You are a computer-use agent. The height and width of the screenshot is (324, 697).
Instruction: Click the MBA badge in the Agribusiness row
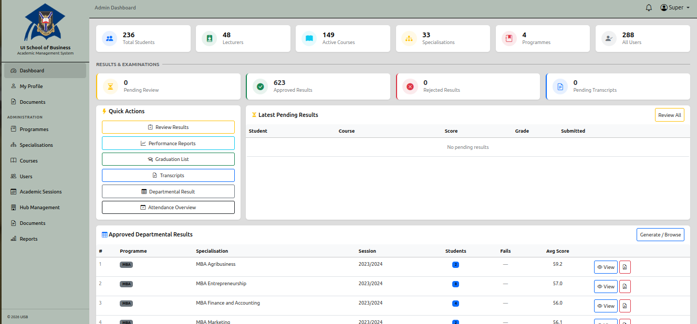pos(126,265)
